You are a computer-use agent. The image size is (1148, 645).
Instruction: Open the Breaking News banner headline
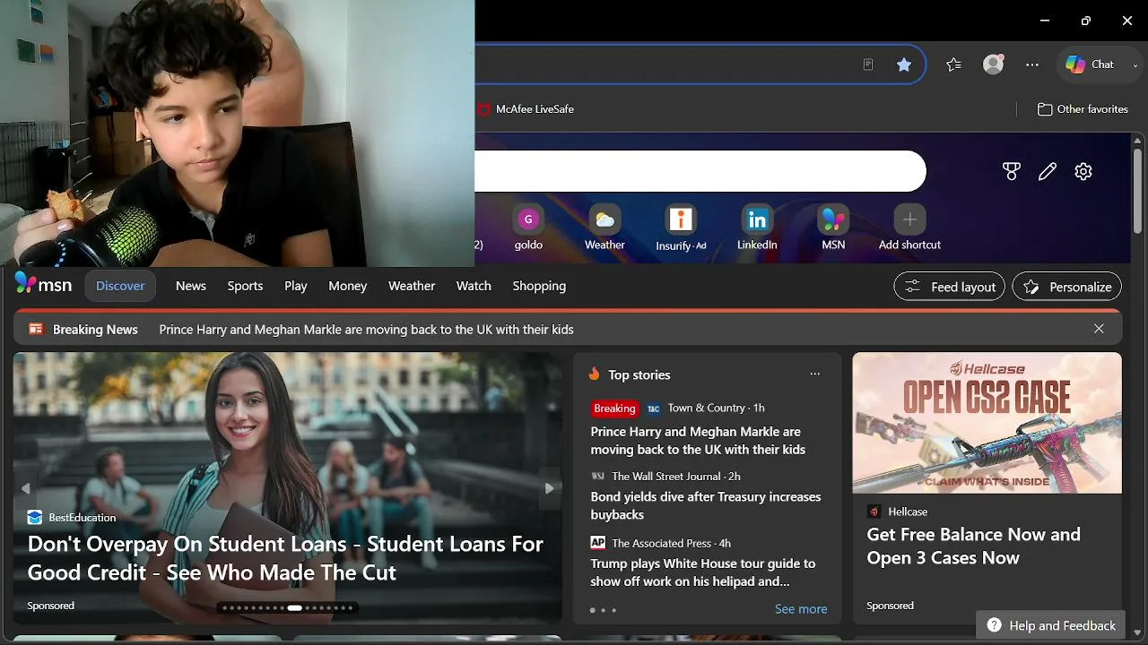pyautogui.click(x=367, y=330)
